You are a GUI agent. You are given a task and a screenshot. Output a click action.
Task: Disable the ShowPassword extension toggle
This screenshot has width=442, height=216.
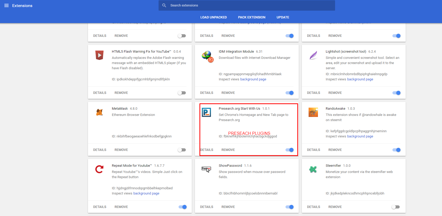tap(290, 207)
